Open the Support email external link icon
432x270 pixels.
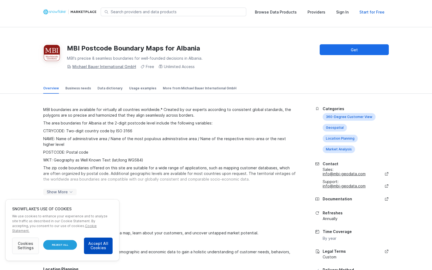(387, 186)
